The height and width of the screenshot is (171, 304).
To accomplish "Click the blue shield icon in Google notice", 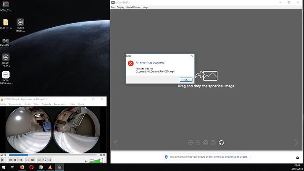I will [166, 157].
